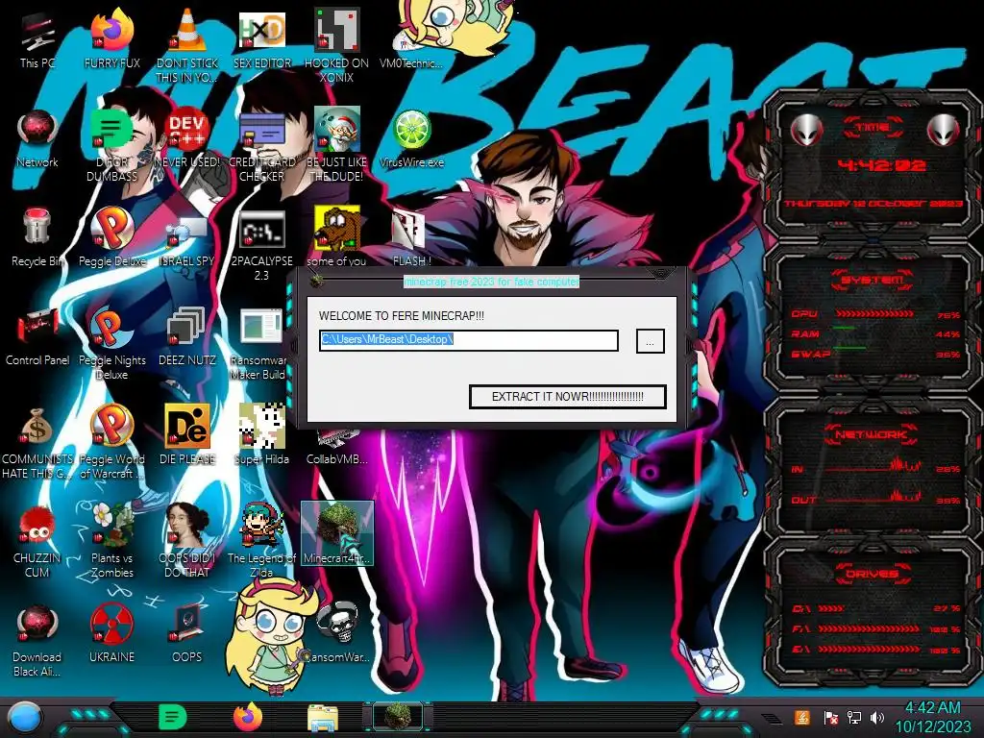984x738 pixels.
Task: Select the DEEZ NUTZ icon
Action: [x=187, y=336]
